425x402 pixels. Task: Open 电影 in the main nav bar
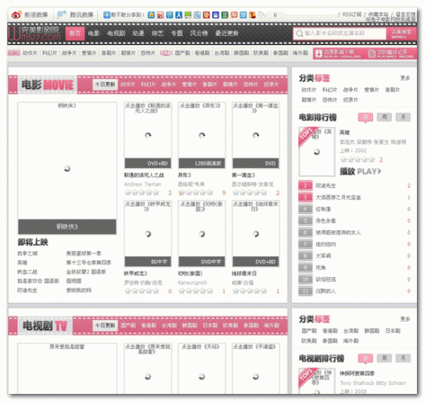coord(94,33)
